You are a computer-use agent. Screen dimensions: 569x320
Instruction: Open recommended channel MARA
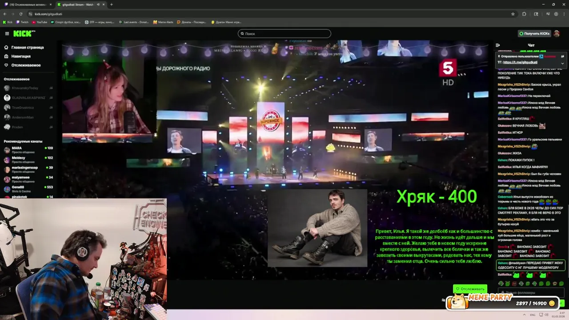(28, 150)
